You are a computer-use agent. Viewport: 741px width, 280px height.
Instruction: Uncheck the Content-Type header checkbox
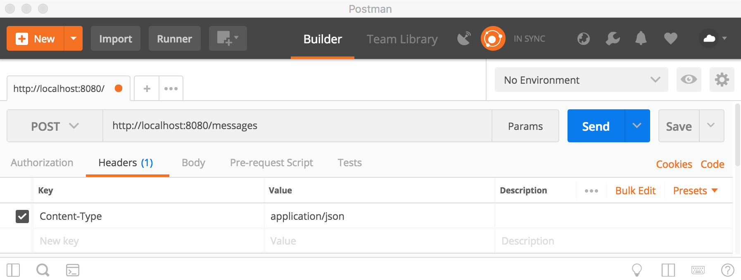(22, 216)
